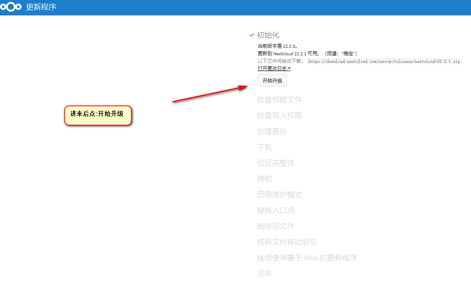Click the green checkmark beside 初始化
Viewport: 471px width, 293px height.
(x=252, y=35)
